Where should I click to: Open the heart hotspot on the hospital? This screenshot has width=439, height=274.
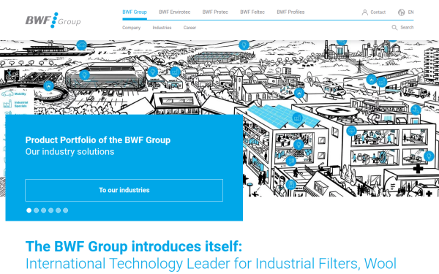pos(351,131)
